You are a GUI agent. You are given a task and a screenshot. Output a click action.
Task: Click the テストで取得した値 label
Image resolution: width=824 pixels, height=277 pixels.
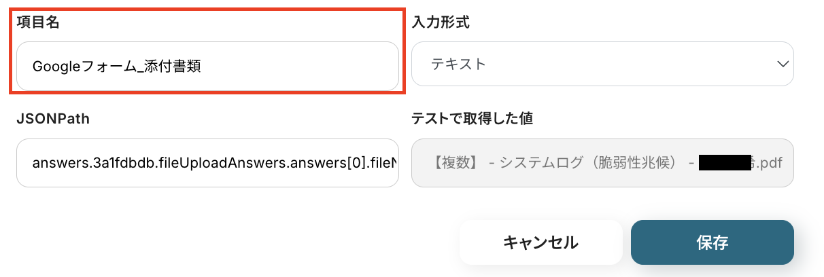(x=472, y=119)
